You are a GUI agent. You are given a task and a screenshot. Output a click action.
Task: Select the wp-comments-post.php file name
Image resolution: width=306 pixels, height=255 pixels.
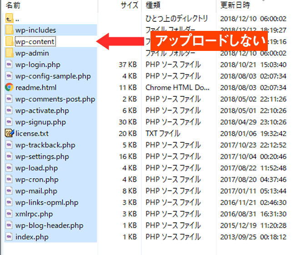coord(55,99)
